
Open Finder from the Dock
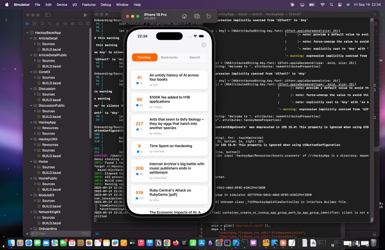click(x=11, y=243)
